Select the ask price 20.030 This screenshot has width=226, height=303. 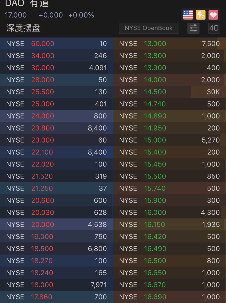pyautogui.click(x=43, y=212)
